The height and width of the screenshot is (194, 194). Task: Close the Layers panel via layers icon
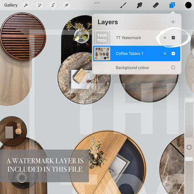pyautogui.click(x=172, y=5)
